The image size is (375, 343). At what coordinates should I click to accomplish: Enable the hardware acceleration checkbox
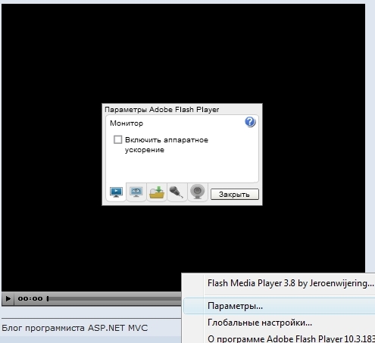[117, 139]
